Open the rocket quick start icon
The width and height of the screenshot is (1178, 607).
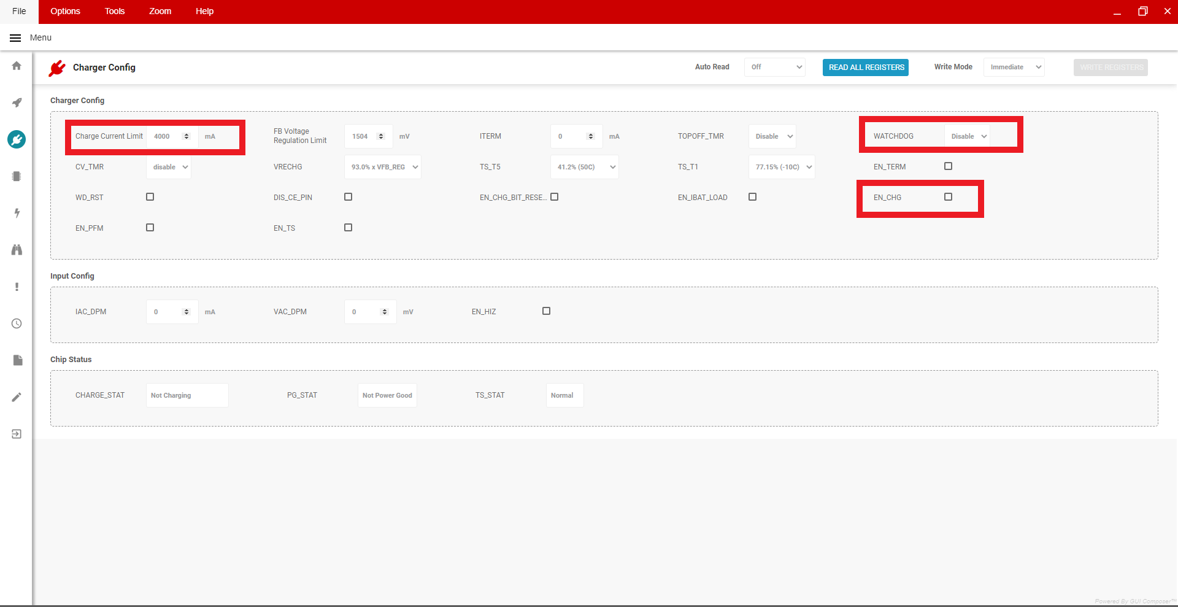[x=17, y=102]
